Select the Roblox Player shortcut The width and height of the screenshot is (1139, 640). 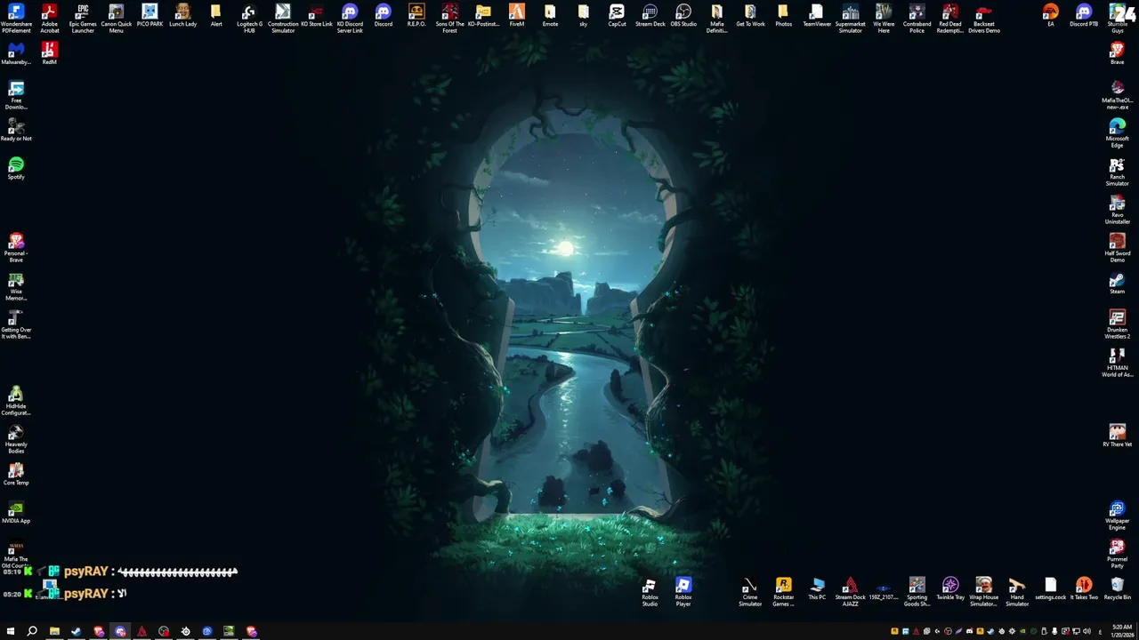(x=683, y=592)
